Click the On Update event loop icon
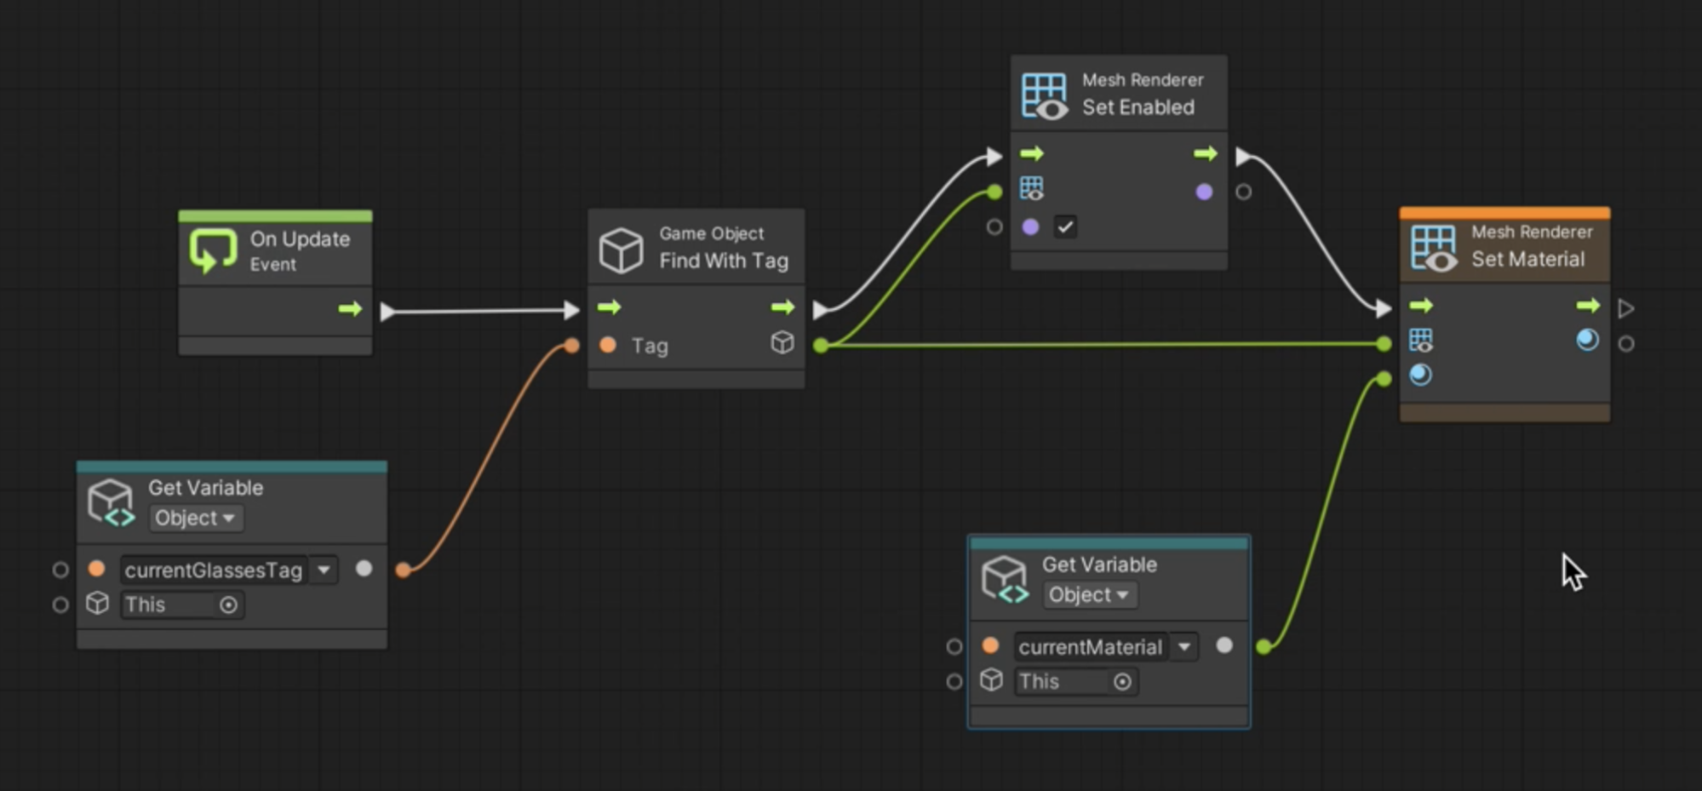Viewport: 1702px width, 791px height. click(212, 250)
